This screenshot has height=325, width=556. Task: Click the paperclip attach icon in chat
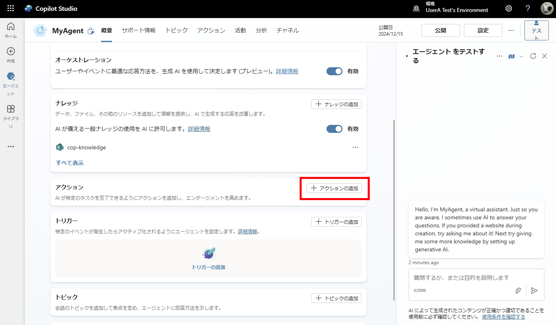(518, 291)
